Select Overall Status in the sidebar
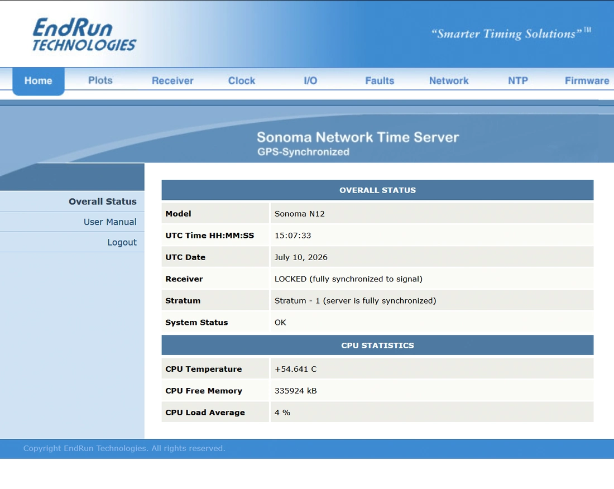This screenshot has width=614, height=489. tap(103, 202)
